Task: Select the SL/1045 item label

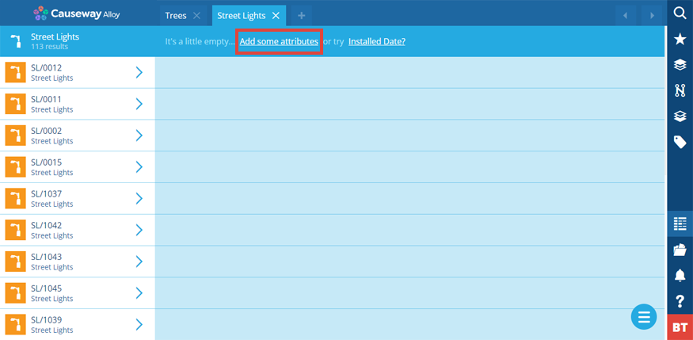Action: [x=47, y=288]
